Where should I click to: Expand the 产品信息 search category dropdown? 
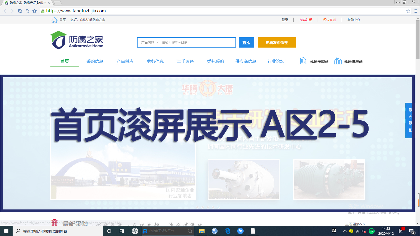(149, 43)
